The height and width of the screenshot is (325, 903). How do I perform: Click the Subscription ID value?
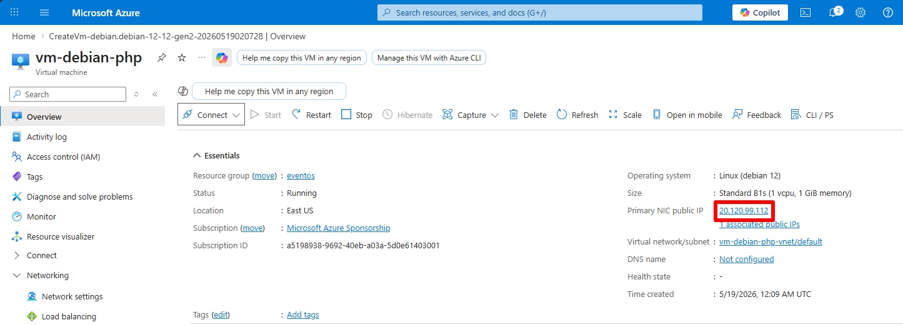[x=363, y=246]
